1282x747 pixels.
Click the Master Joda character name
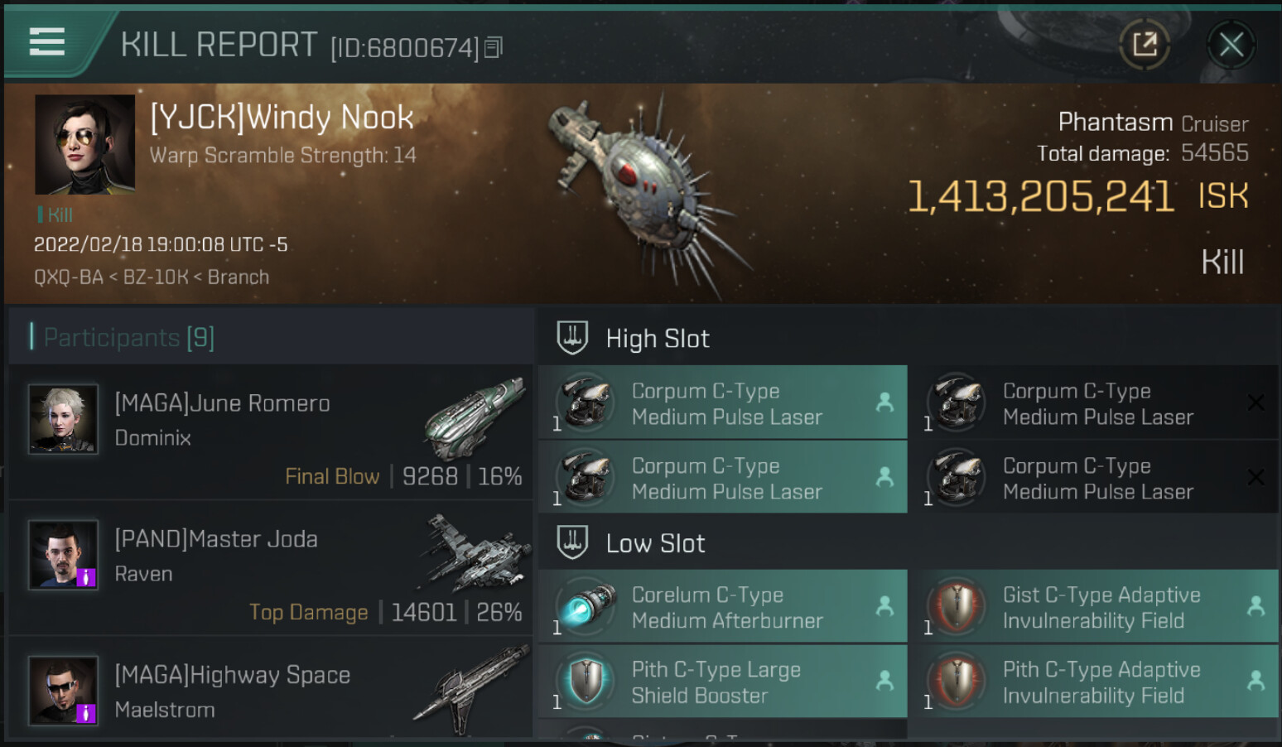click(216, 539)
